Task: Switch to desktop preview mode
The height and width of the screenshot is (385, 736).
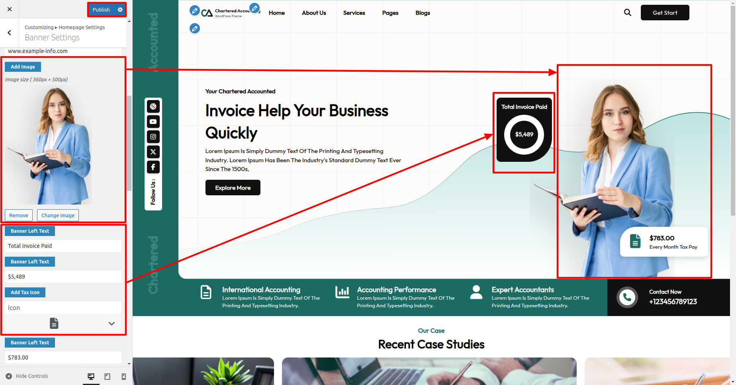Action: pyautogui.click(x=91, y=376)
